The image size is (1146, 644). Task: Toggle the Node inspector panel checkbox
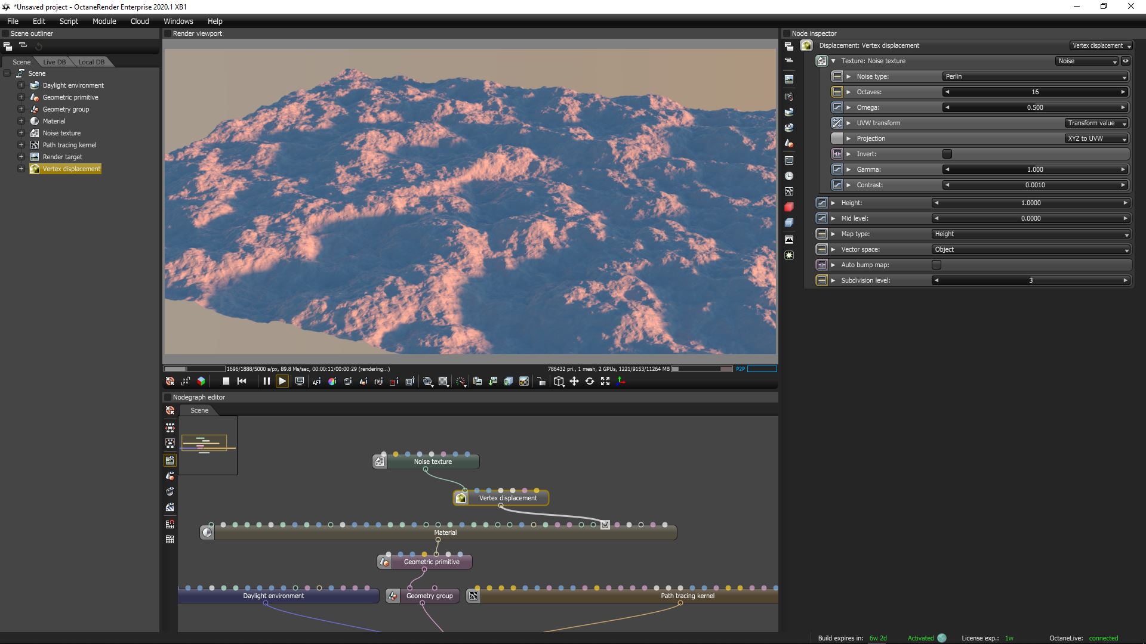tap(786, 33)
